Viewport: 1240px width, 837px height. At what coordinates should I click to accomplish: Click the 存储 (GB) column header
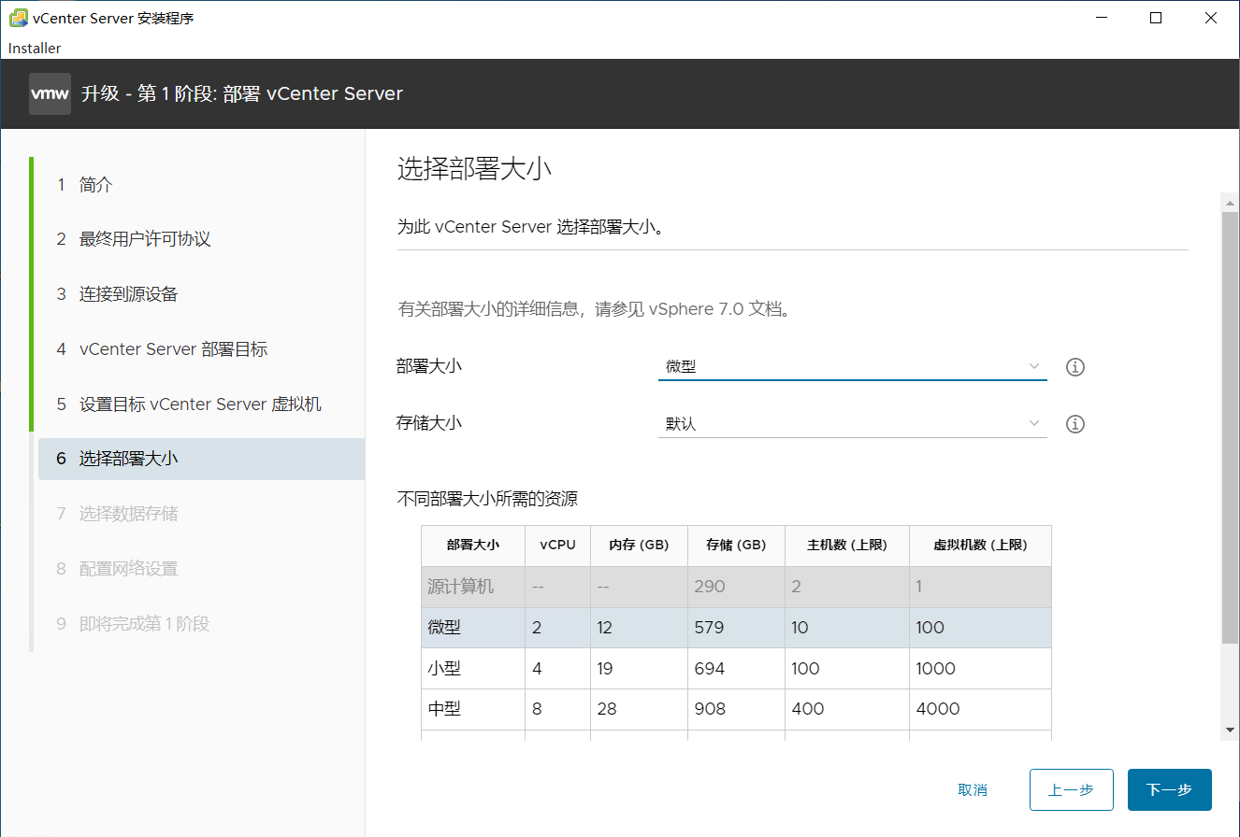pos(737,546)
